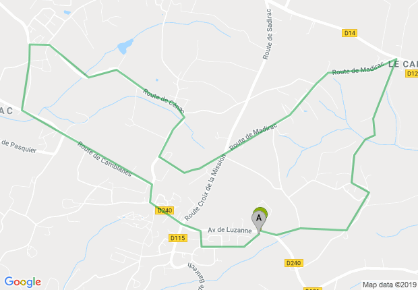Click the D240 shield south of Av de Luzanne
418x290 pixels.
294,263
